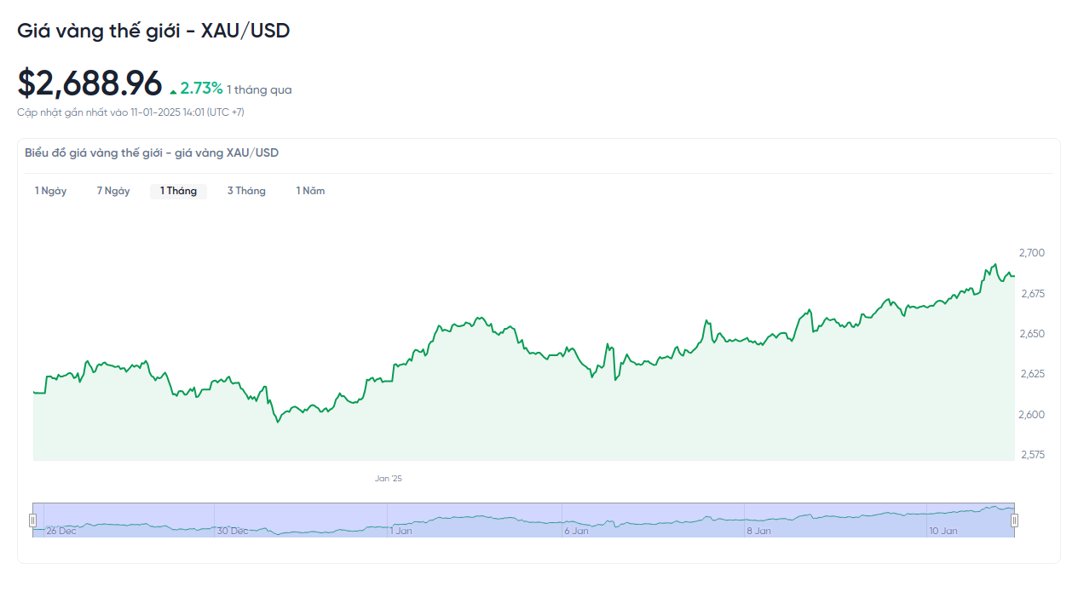Click the green up-arrow icon beside 2.73%
Viewport: 1078px width, 598px height.
pos(174,90)
